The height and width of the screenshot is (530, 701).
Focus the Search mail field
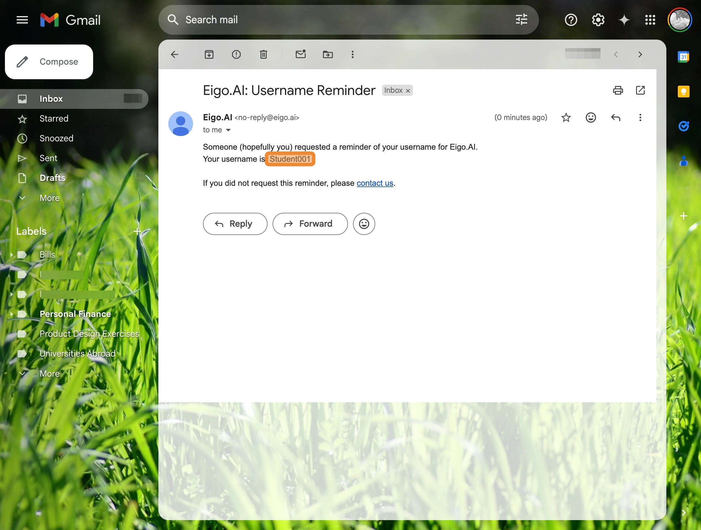click(x=349, y=20)
